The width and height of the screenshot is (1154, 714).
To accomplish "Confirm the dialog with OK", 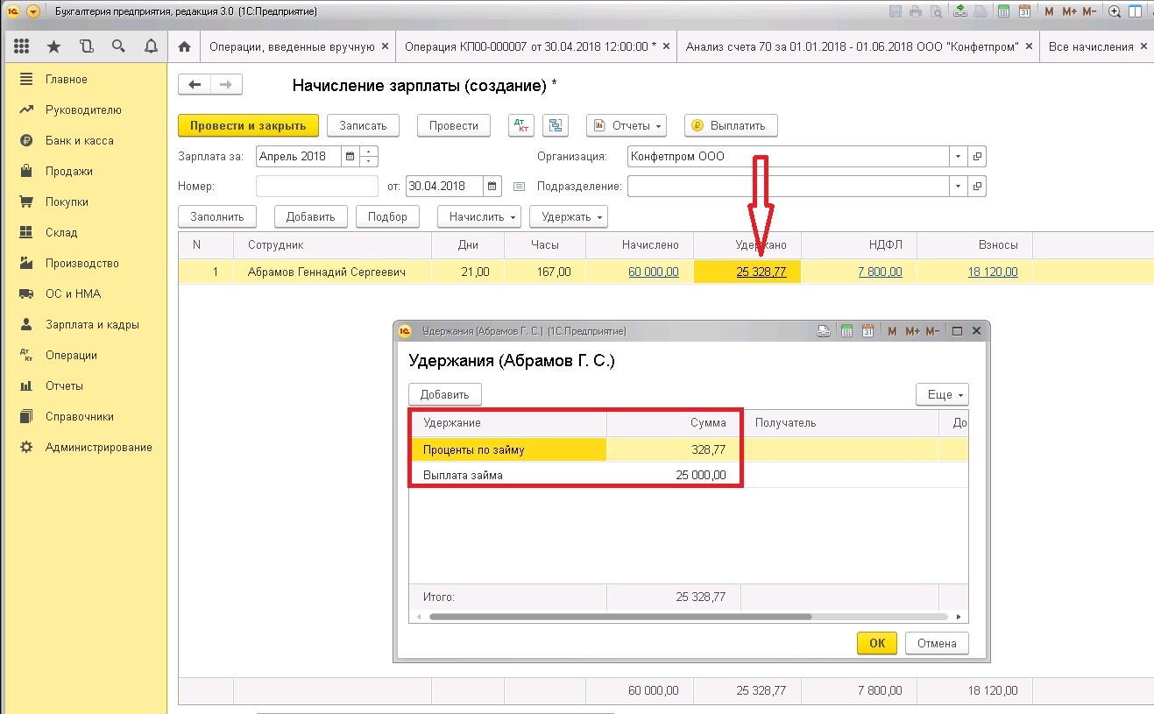I will point(877,643).
